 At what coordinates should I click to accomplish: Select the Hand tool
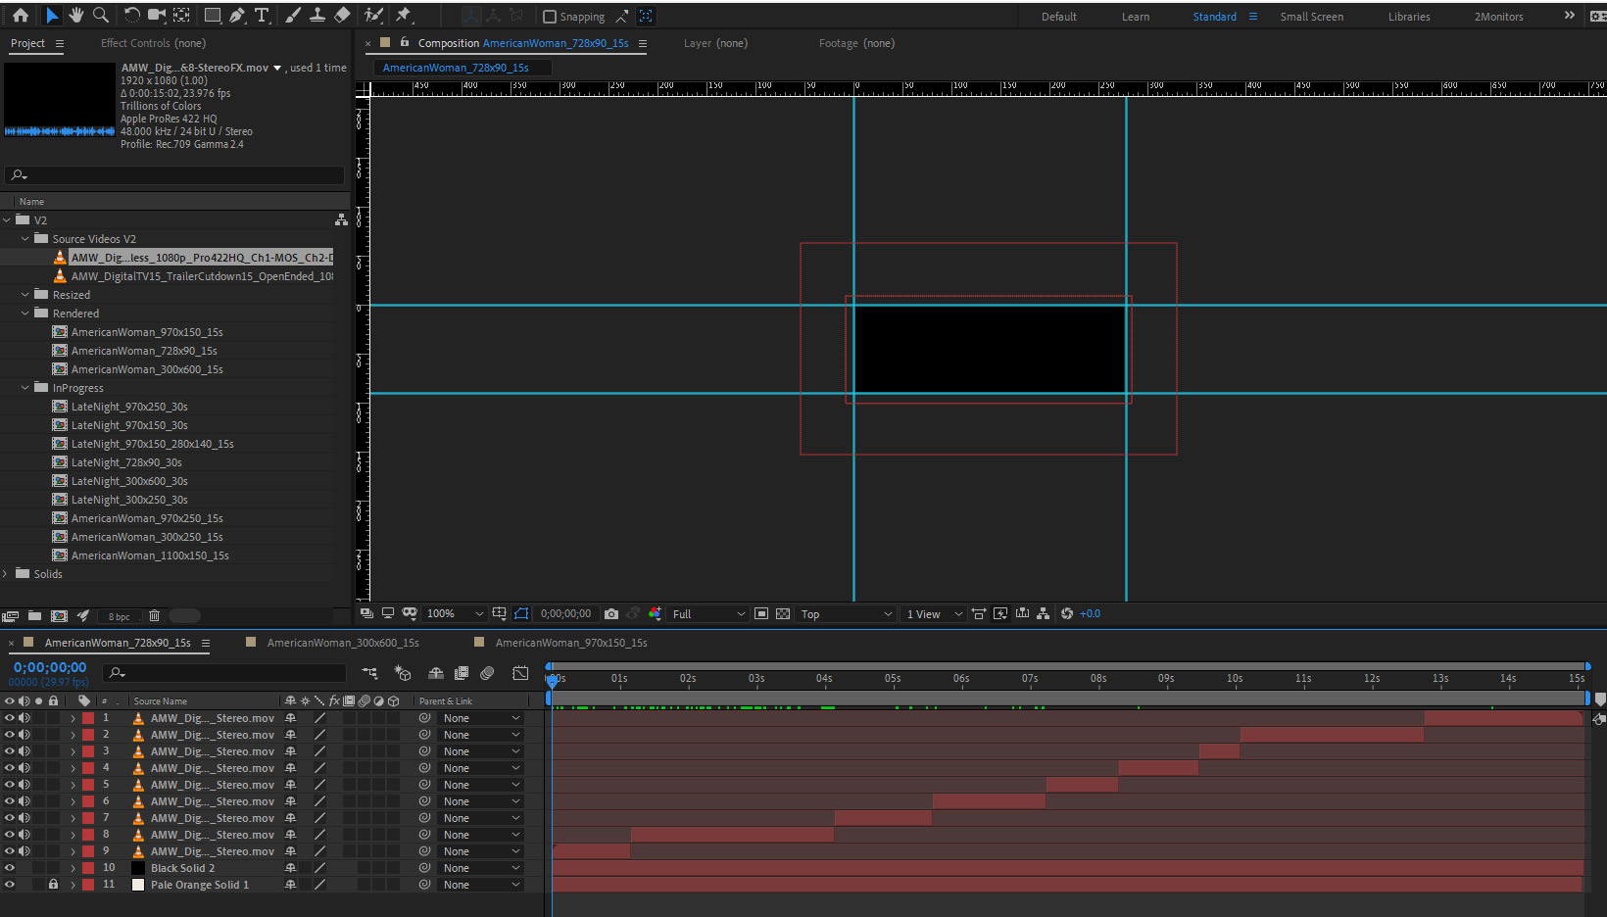point(75,16)
